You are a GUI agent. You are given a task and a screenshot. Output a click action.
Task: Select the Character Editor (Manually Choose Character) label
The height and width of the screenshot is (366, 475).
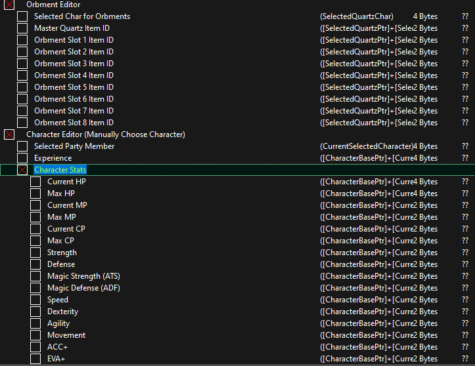[106, 134]
